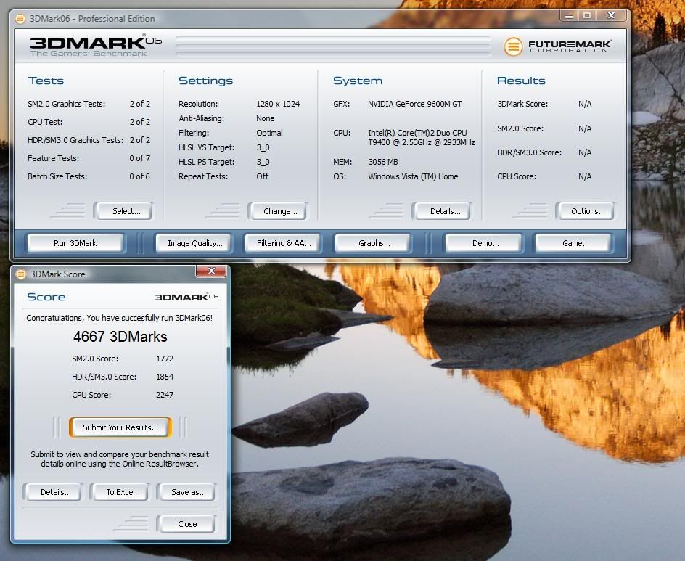Minimize the 3DMark06 main window
Image resolution: width=685 pixels, height=561 pixels.
pyautogui.click(x=568, y=16)
